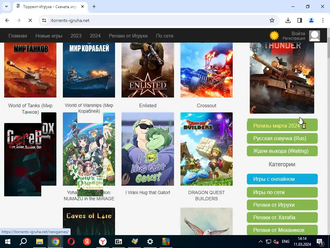Open the Crossout game cover
The height and width of the screenshot is (248, 330).
coord(207,70)
